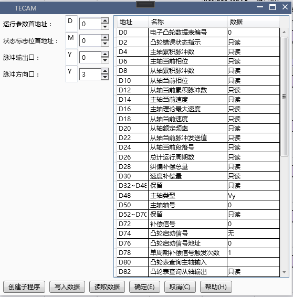Select the 从轴额定频率 name cell
This screenshot has width=293, height=297.
click(x=187, y=128)
